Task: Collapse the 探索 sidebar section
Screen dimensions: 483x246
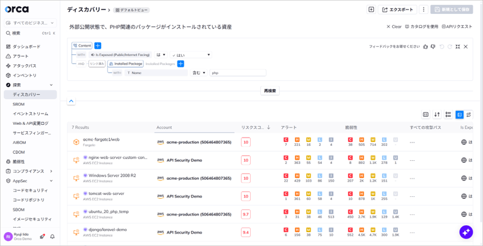Action: tap(51, 85)
